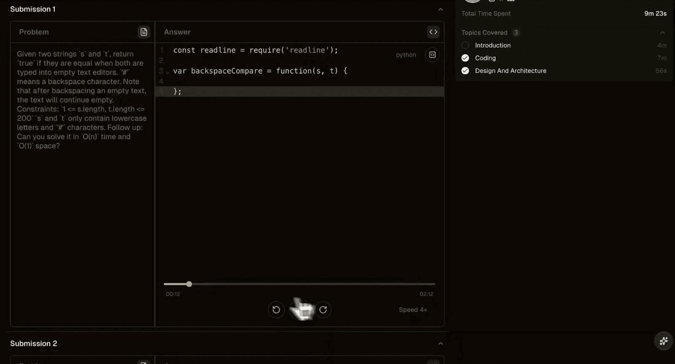Open the AI sparkle assistant button
Viewport: 675px width, 364px height.
(664, 341)
